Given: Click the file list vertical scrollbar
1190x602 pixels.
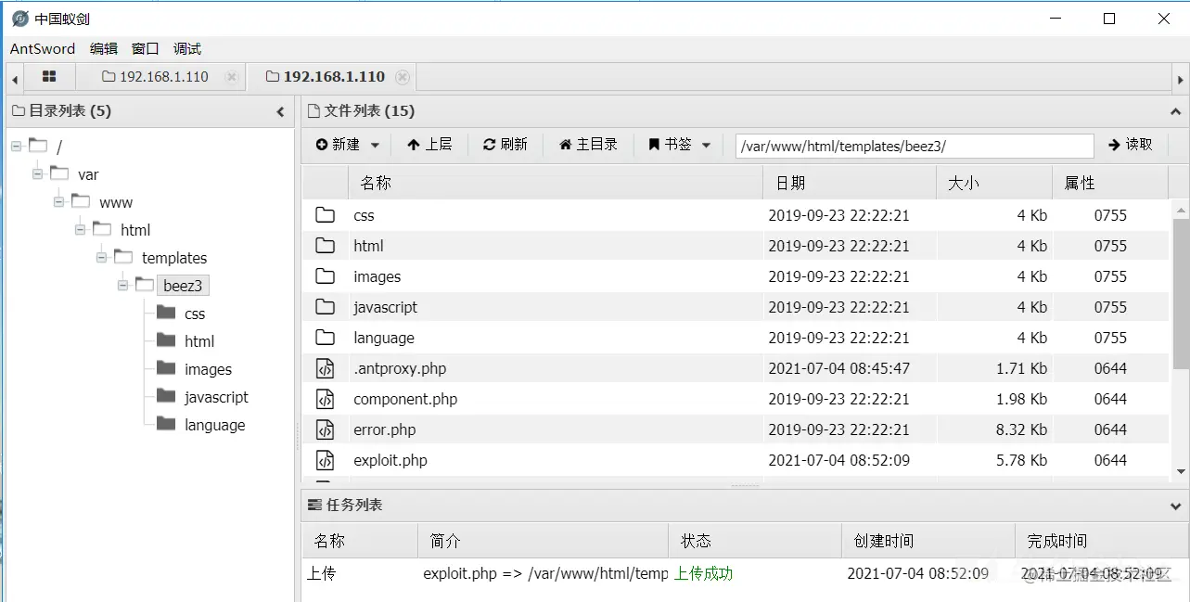Looking at the screenshot, I should (x=1181, y=292).
